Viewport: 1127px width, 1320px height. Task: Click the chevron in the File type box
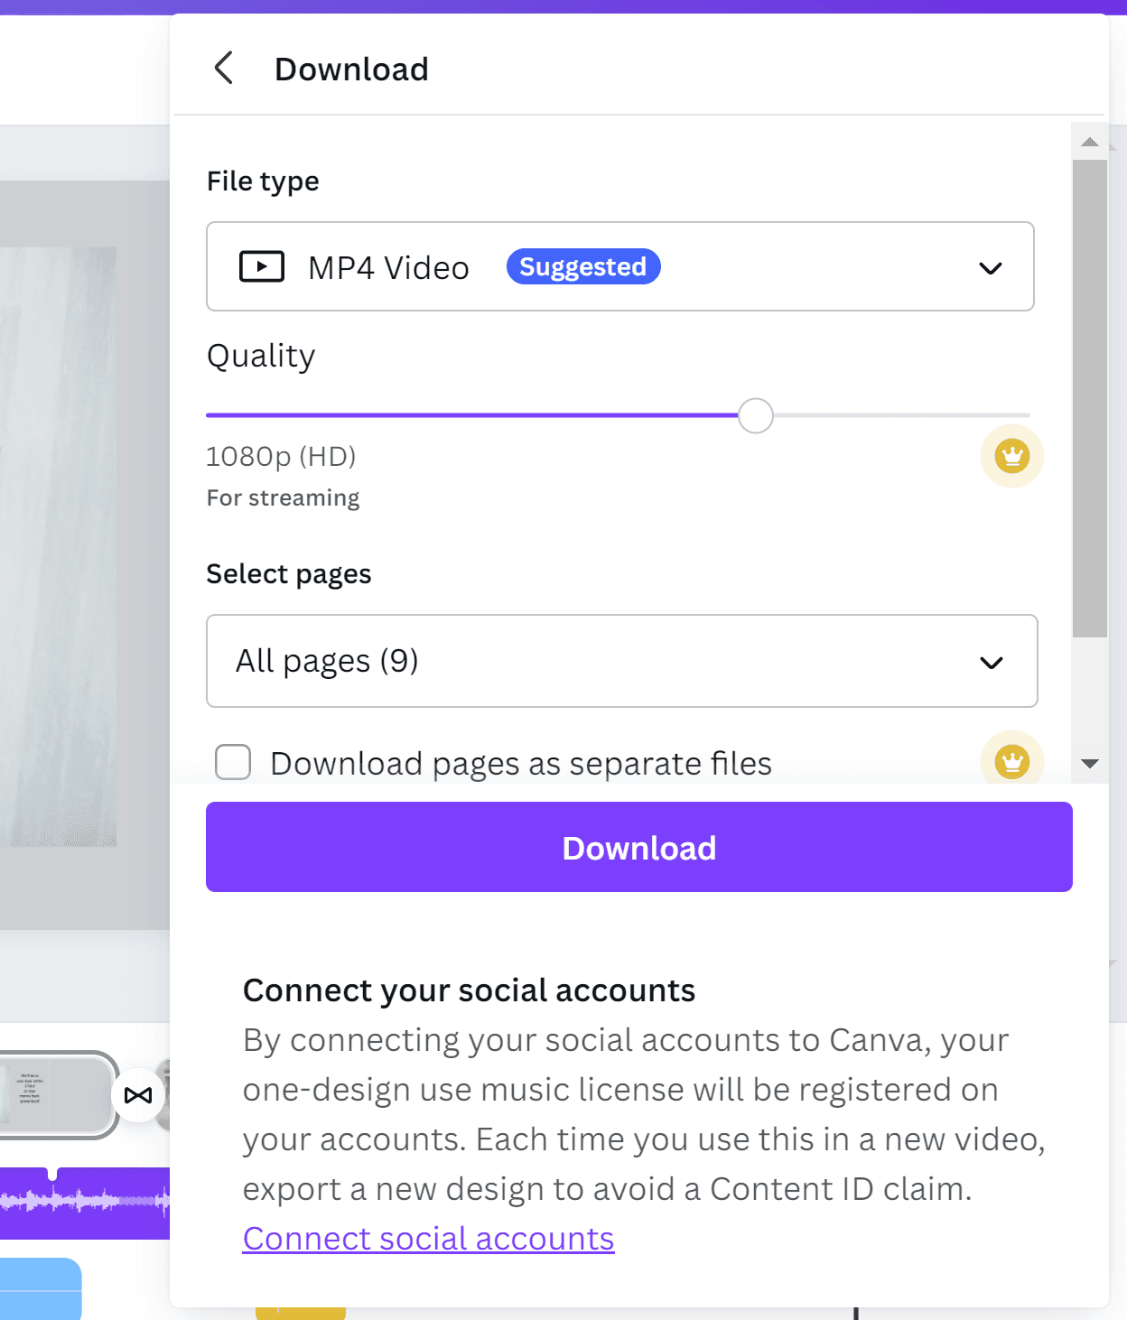click(991, 268)
